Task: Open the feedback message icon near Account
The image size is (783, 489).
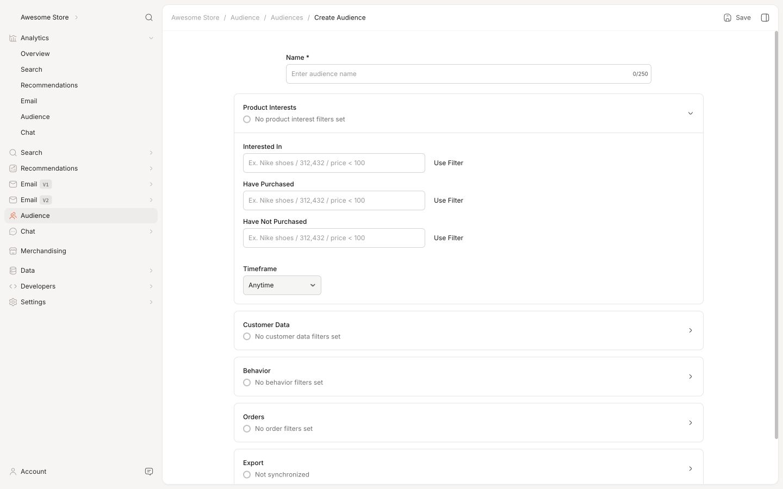Action: coord(149,472)
